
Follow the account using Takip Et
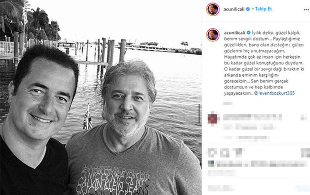point(263,9)
